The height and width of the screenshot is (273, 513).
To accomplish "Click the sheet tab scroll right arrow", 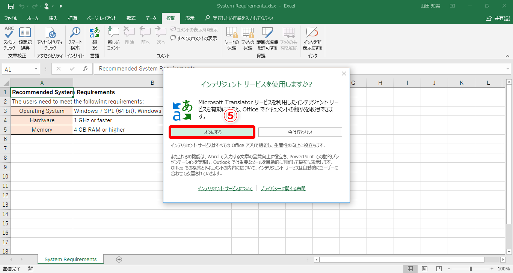I will pyautogui.click(x=21, y=259).
